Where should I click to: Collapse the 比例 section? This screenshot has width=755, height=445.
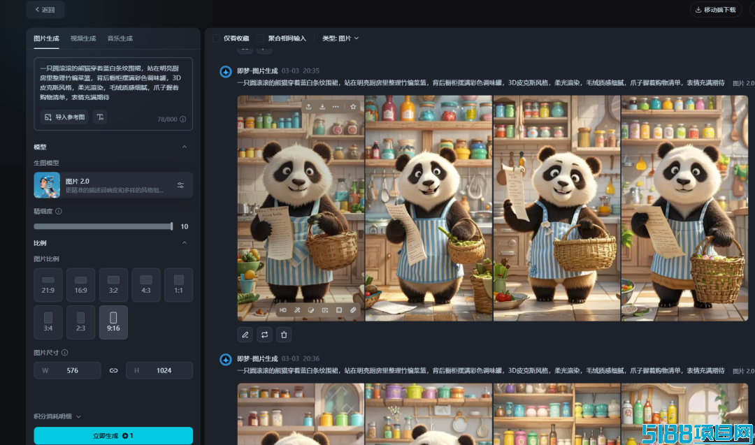[x=185, y=243]
